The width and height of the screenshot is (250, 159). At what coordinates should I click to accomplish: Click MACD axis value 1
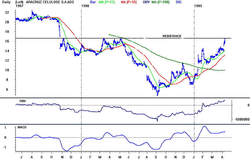coord(5,128)
